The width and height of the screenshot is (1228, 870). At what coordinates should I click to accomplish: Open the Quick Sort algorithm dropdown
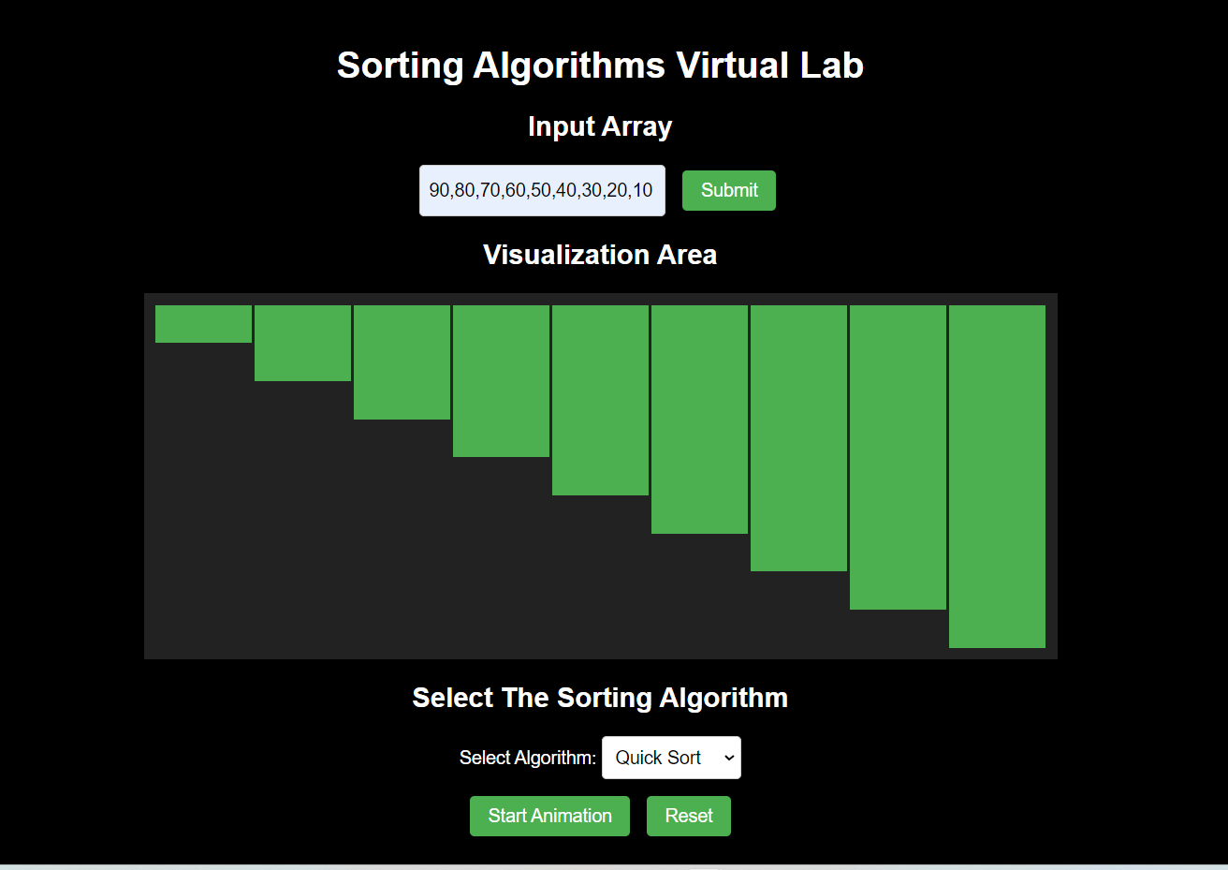671,758
